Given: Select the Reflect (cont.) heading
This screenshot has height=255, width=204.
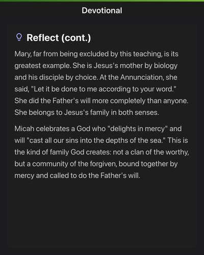Looking at the screenshot, I should pyautogui.click(x=59, y=38).
